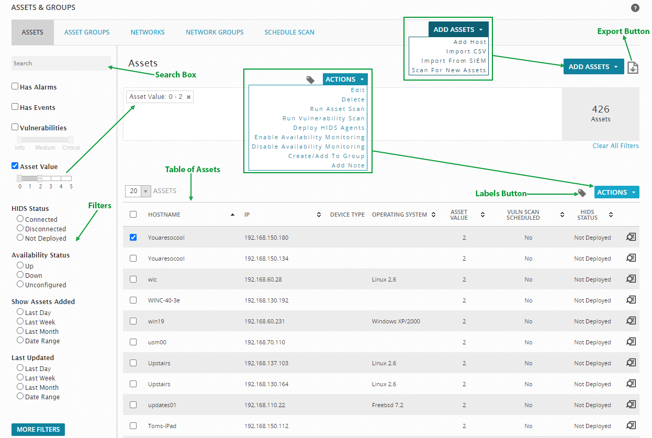Check the row checkbox for wlc
This screenshot has width=652, height=438.
pyautogui.click(x=133, y=279)
